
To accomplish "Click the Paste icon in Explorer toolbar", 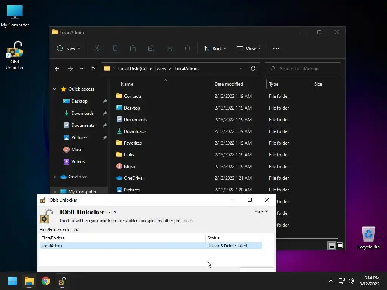I will click(133, 49).
